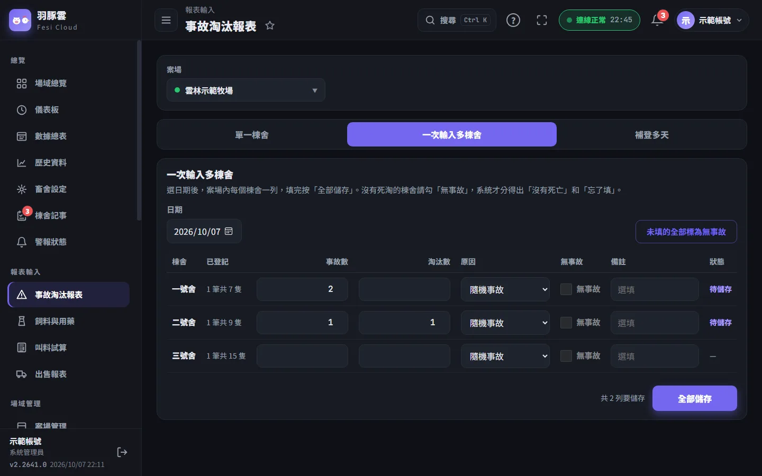Click the sidebar vertical scrollbar
This screenshot has height=476, width=762.
tap(139, 131)
